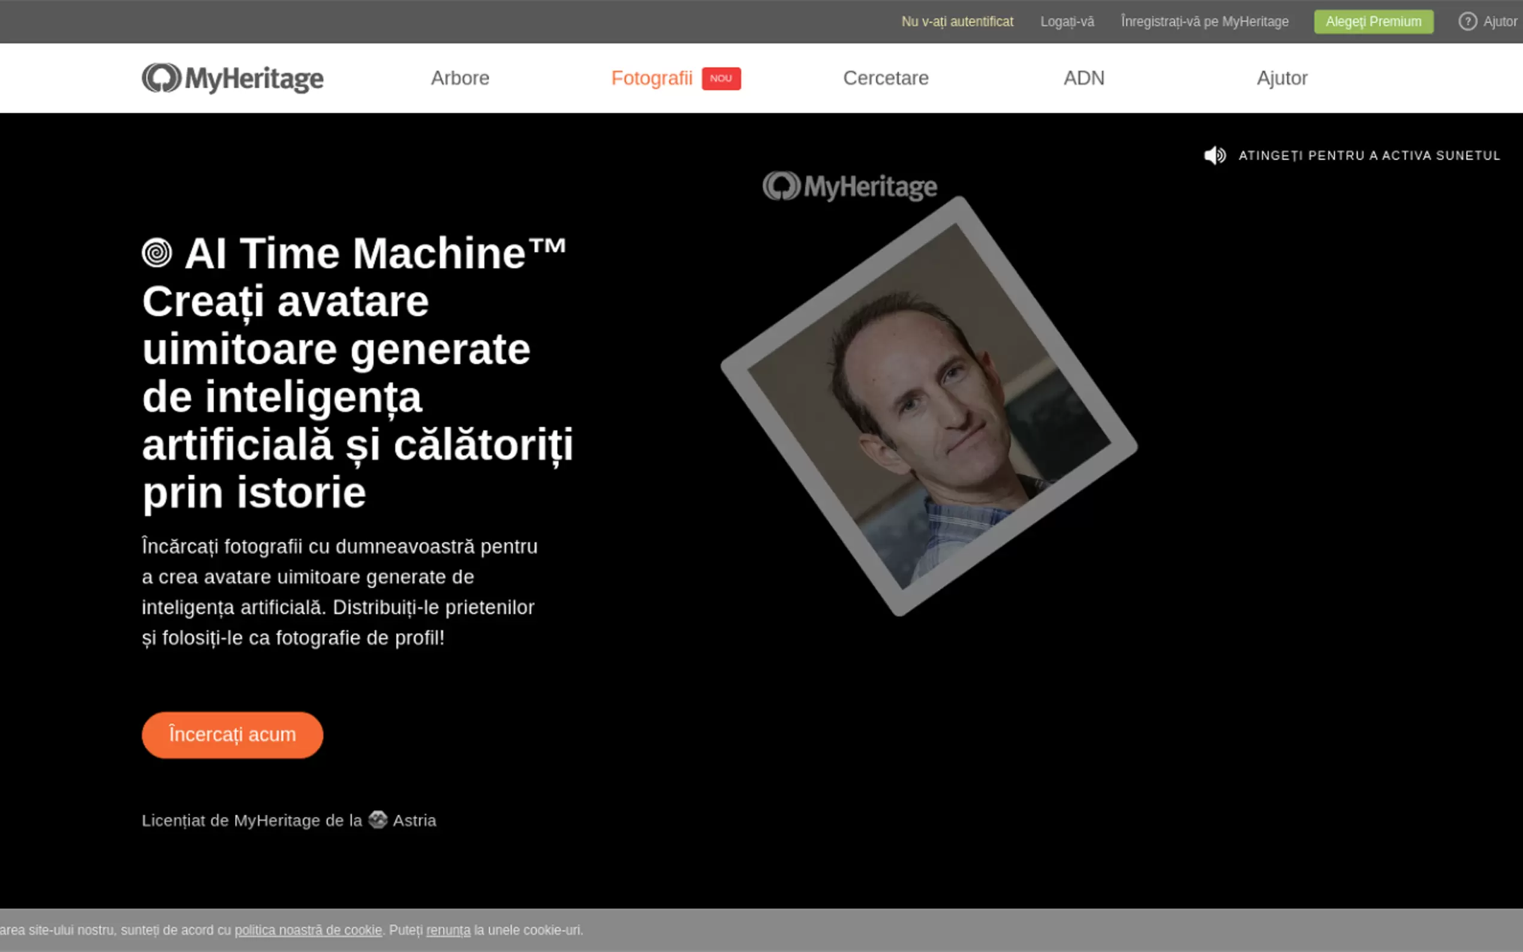Open the Fotografii menu
1523x952 pixels.
click(x=651, y=78)
